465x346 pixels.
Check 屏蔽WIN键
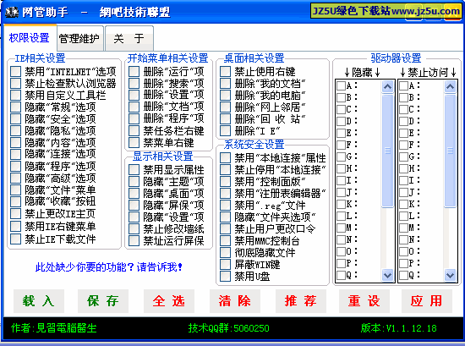[x=226, y=265]
